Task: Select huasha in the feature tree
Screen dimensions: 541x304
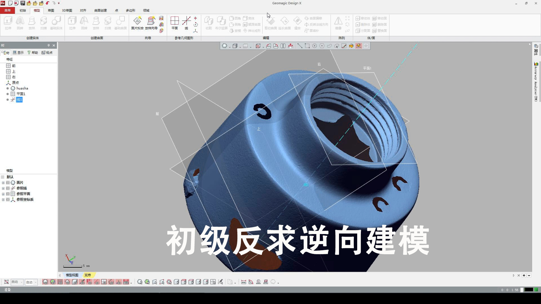Action: click(22, 88)
